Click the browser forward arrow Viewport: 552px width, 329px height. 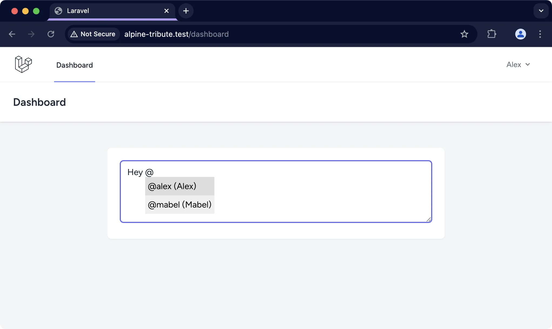31,34
